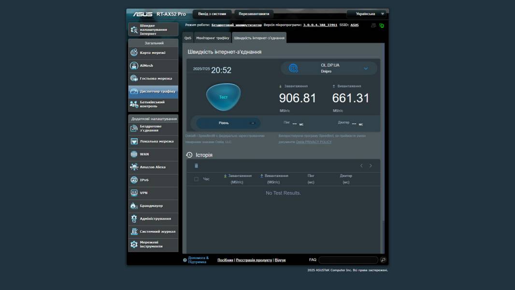
Task: Open the Firewall (Брандмауер) icon
Action: (x=134, y=206)
